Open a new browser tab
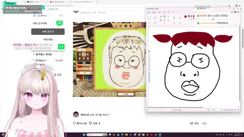 [97, 2]
